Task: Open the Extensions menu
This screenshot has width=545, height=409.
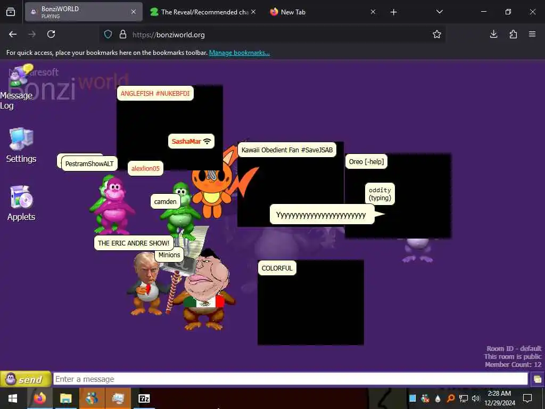Action: (513, 34)
